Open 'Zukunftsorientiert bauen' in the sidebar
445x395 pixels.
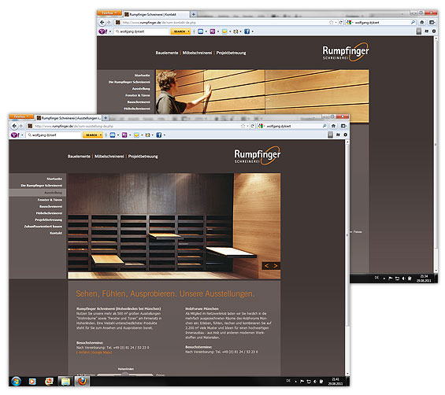[43, 227]
